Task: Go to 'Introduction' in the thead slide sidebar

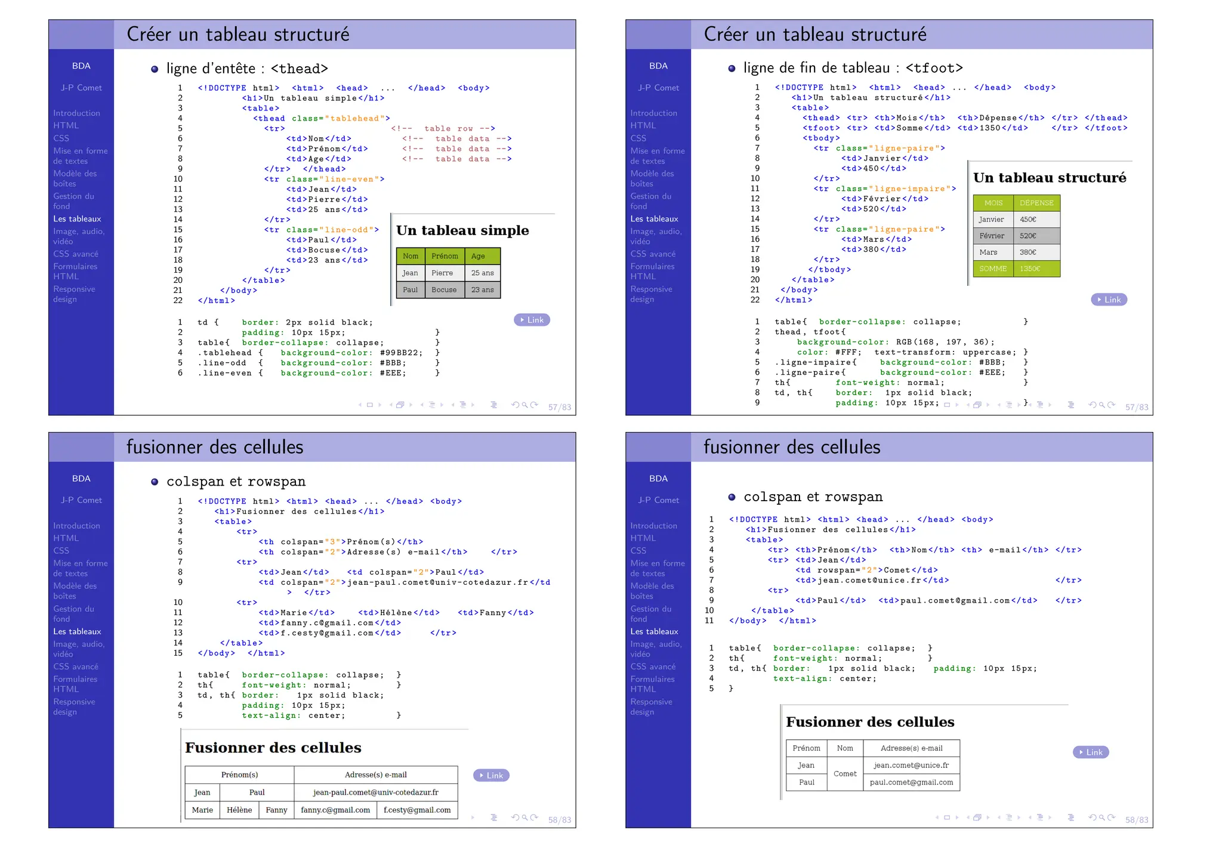Action: 76,113
